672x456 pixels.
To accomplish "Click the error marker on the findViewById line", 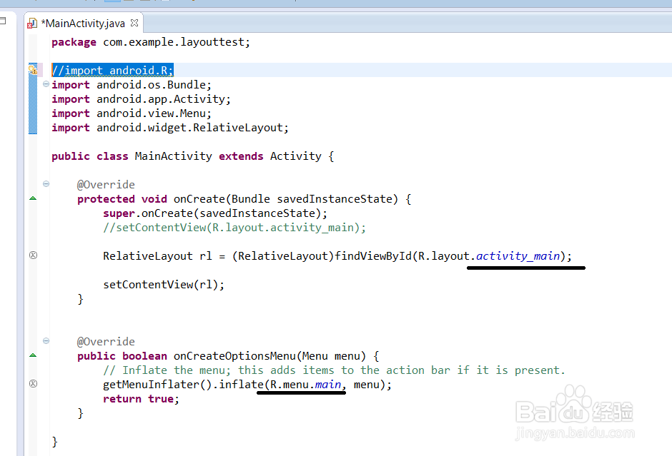I will 33,255.
